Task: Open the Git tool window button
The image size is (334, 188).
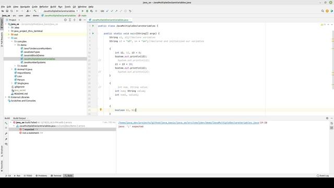Action: point(8,175)
